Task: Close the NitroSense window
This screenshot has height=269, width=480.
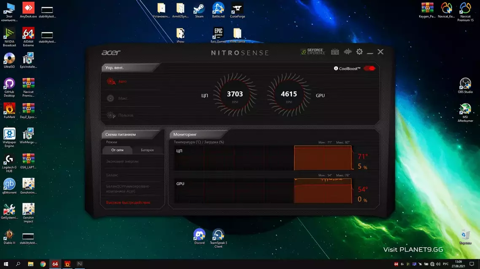Action: point(380,52)
